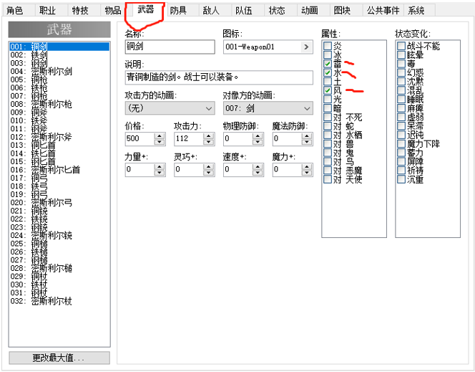Open the 攻击方的动画 dropdown
475x372 pixels.
(170, 108)
